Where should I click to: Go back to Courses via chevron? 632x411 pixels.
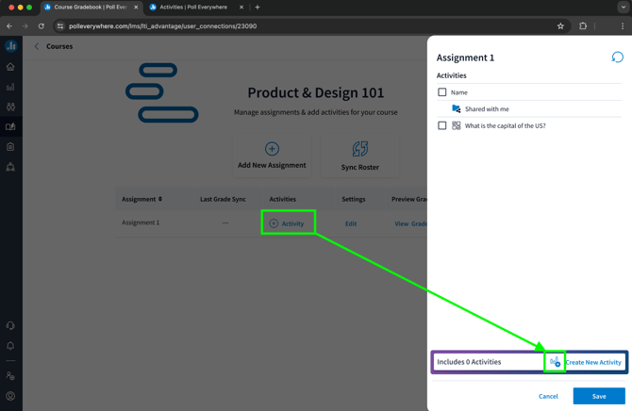[37, 46]
